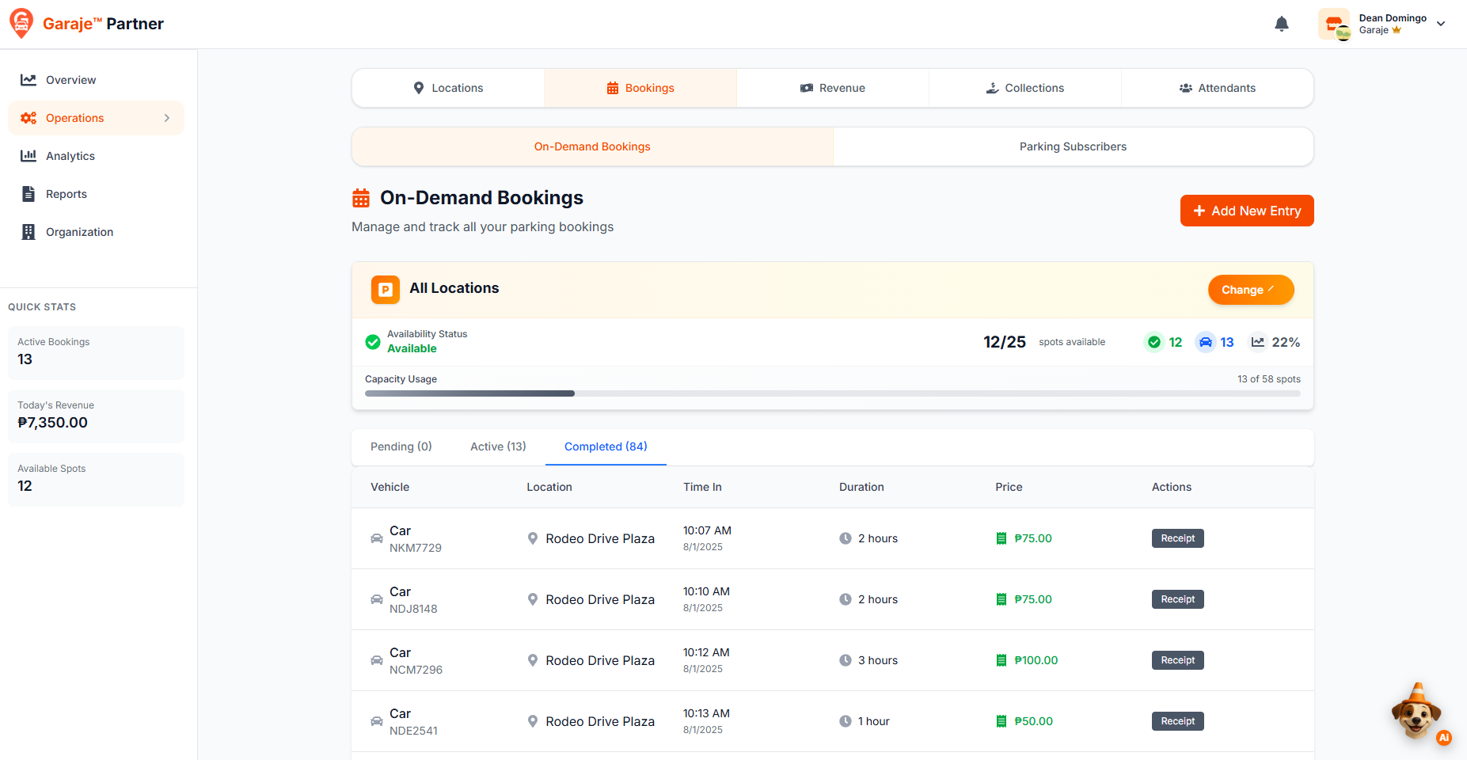Click the Reports document icon
Viewport: 1467px width, 760px height.
point(29,194)
